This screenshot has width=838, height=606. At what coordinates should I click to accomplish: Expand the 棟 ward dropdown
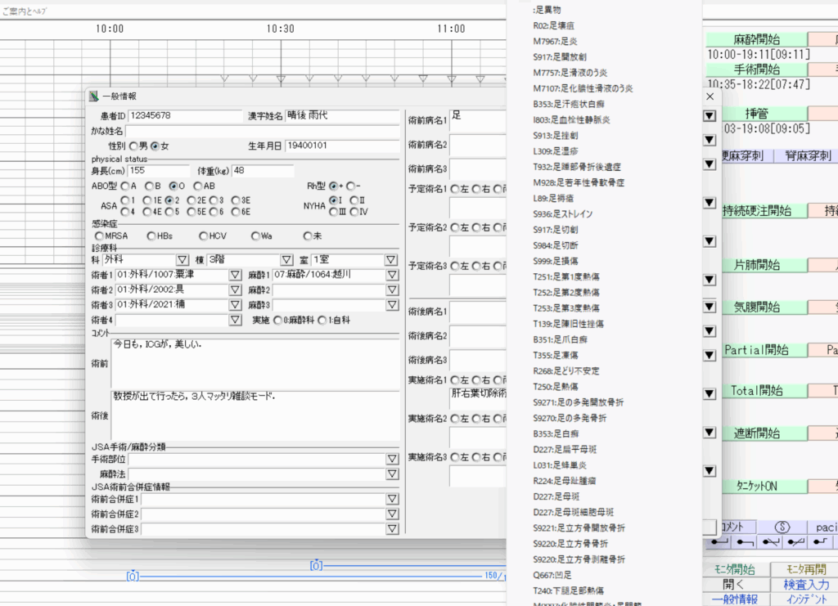tap(286, 260)
